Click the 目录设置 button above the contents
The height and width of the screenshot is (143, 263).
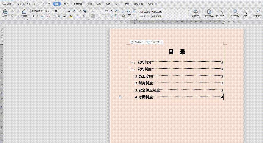point(138,42)
